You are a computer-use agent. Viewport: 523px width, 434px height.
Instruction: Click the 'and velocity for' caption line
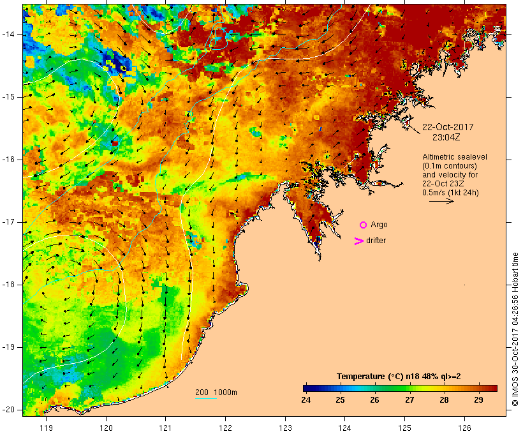point(450,175)
